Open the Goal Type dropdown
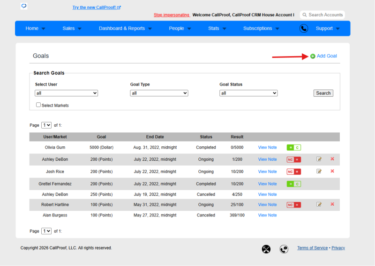 point(159,93)
